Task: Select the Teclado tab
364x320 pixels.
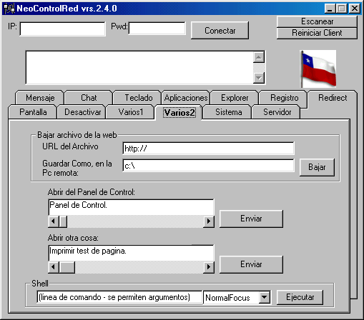Action: click(x=139, y=98)
